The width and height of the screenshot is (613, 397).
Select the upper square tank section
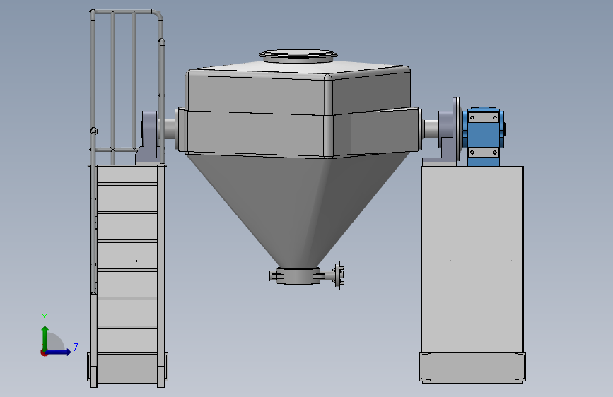pyautogui.click(x=298, y=90)
